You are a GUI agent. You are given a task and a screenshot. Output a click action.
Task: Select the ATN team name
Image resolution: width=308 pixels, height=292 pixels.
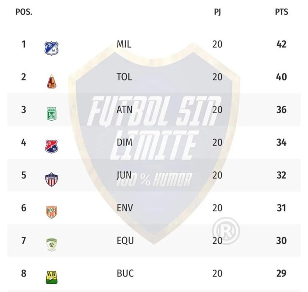coord(125,109)
